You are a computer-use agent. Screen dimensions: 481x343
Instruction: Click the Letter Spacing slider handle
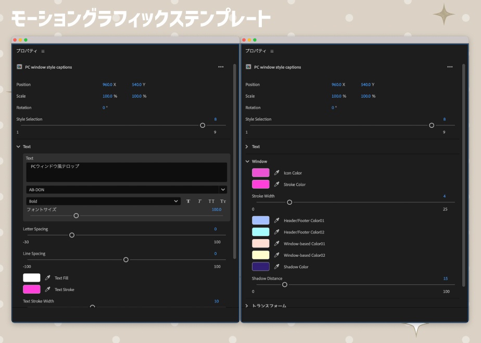point(72,235)
